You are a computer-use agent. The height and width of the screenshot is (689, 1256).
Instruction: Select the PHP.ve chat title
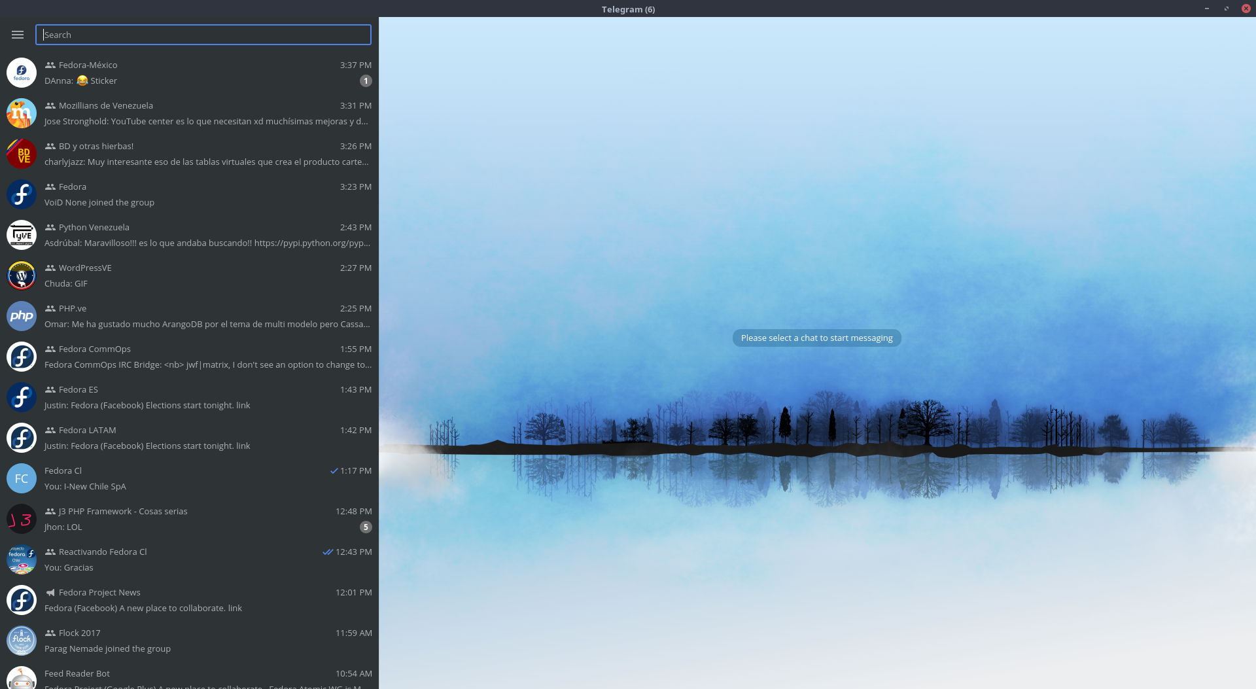73,308
